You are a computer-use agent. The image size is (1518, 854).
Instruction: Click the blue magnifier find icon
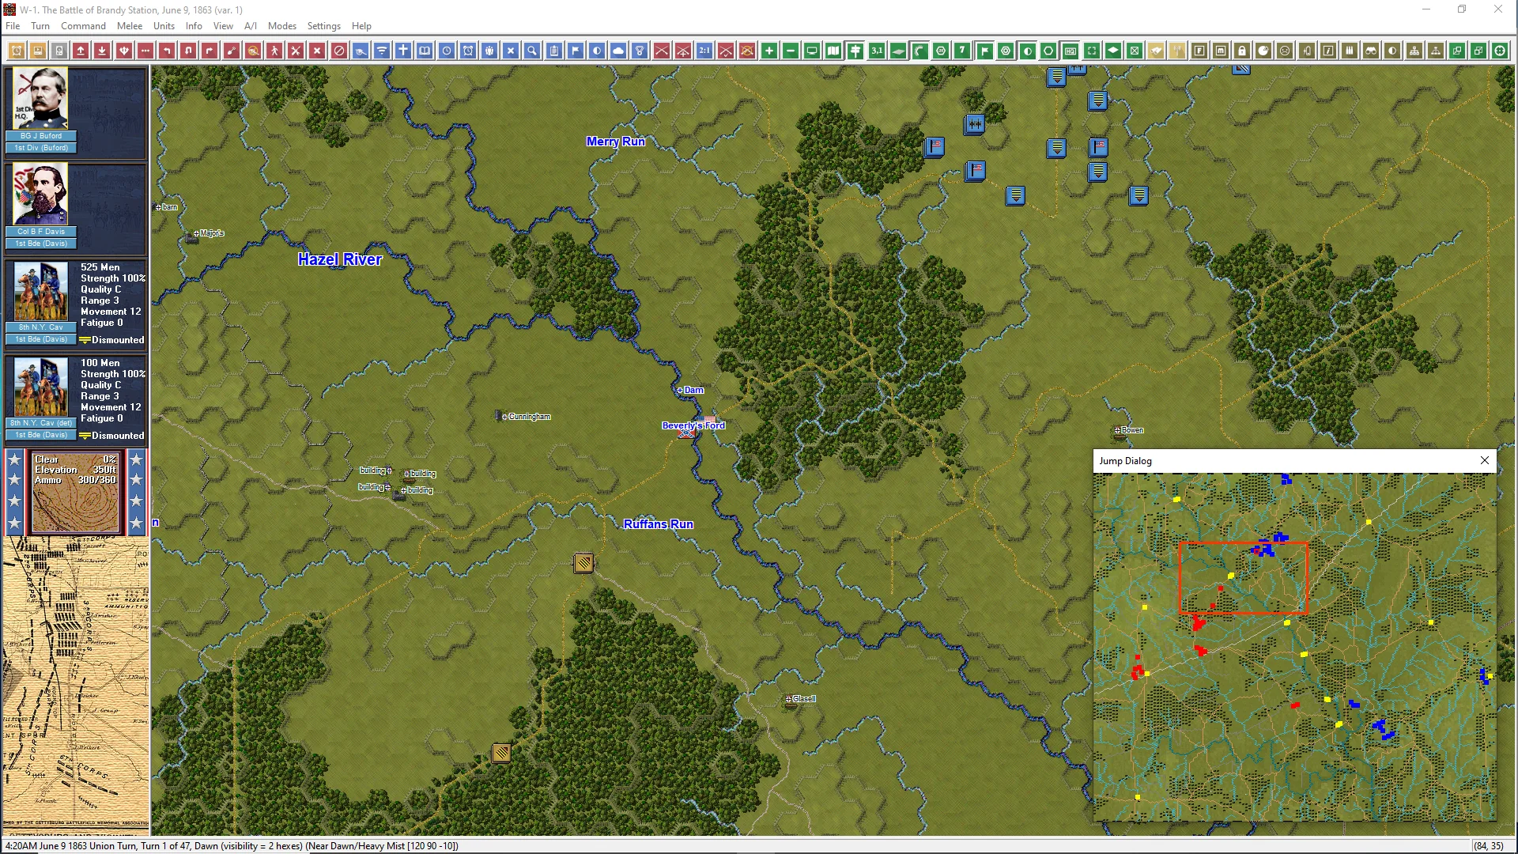tap(532, 51)
